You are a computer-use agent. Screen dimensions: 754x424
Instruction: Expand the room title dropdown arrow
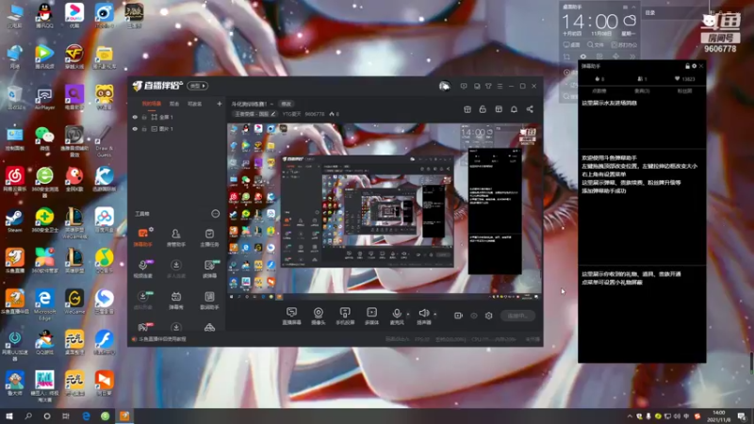click(271, 104)
